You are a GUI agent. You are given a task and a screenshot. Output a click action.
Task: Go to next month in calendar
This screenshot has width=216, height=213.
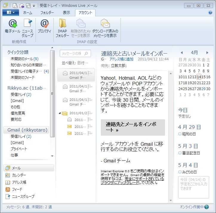(207, 53)
